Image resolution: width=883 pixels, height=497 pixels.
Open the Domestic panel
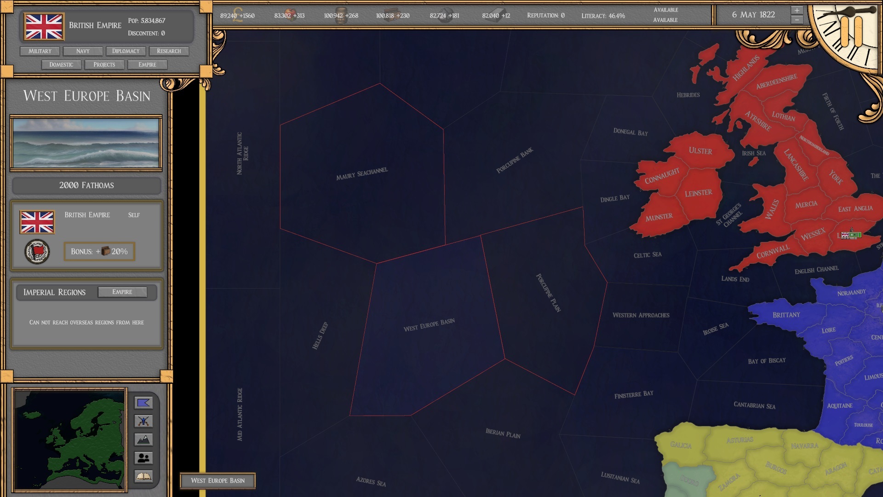pyautogui.click(x=61, y=64)
